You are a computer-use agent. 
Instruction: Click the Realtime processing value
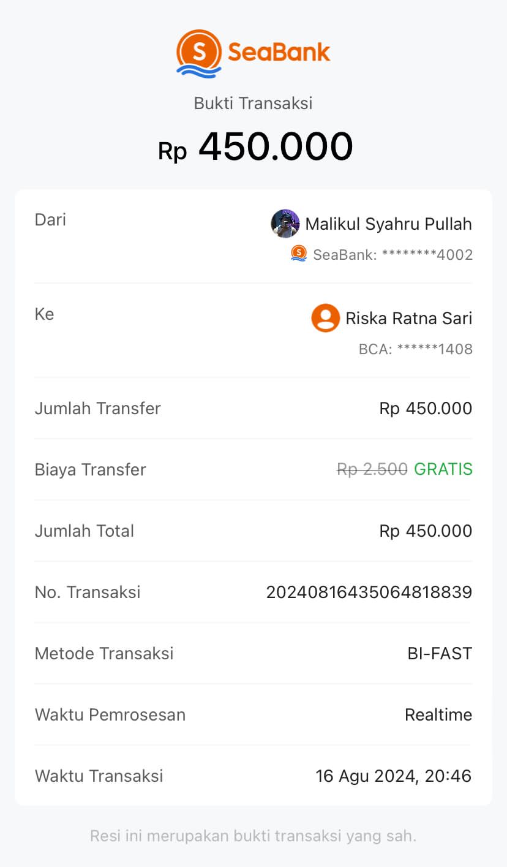point(438,714)
